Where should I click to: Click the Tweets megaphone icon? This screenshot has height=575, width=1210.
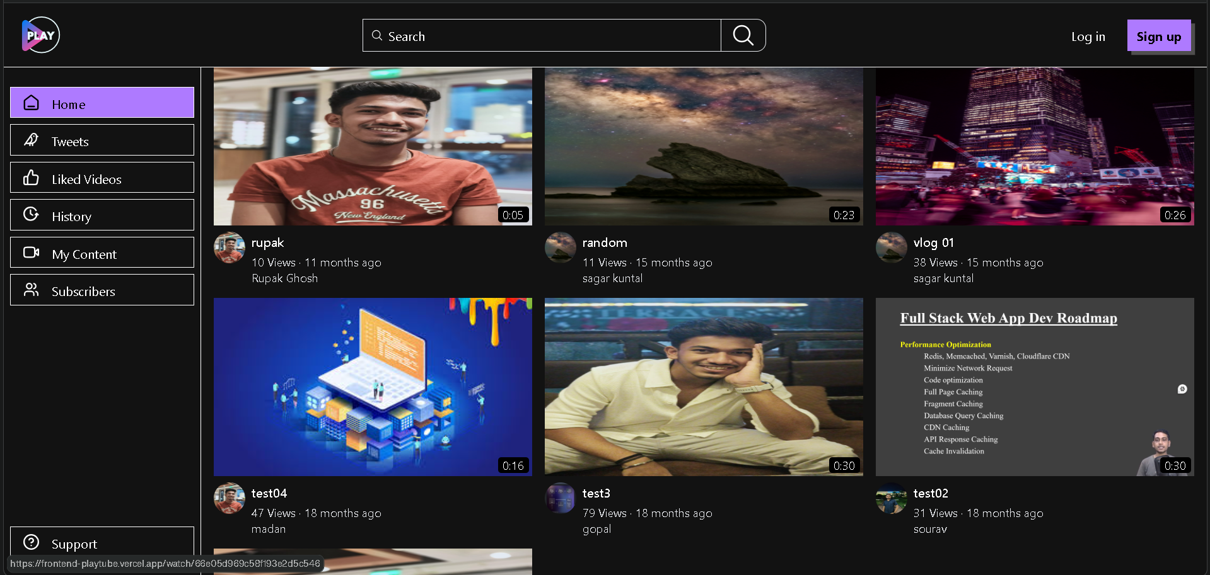[x=30, y=140]
